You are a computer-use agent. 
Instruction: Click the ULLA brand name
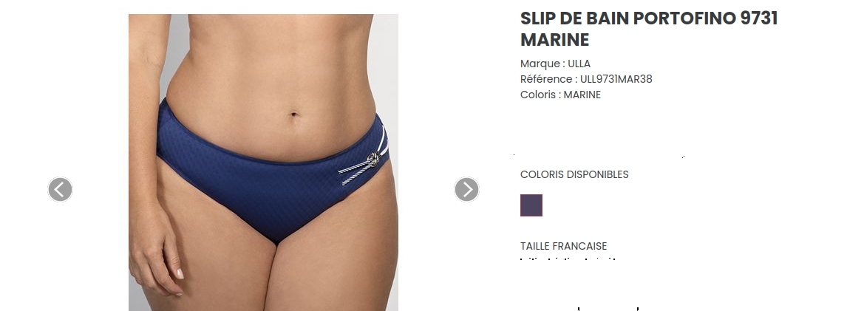(x=579, y=64)
